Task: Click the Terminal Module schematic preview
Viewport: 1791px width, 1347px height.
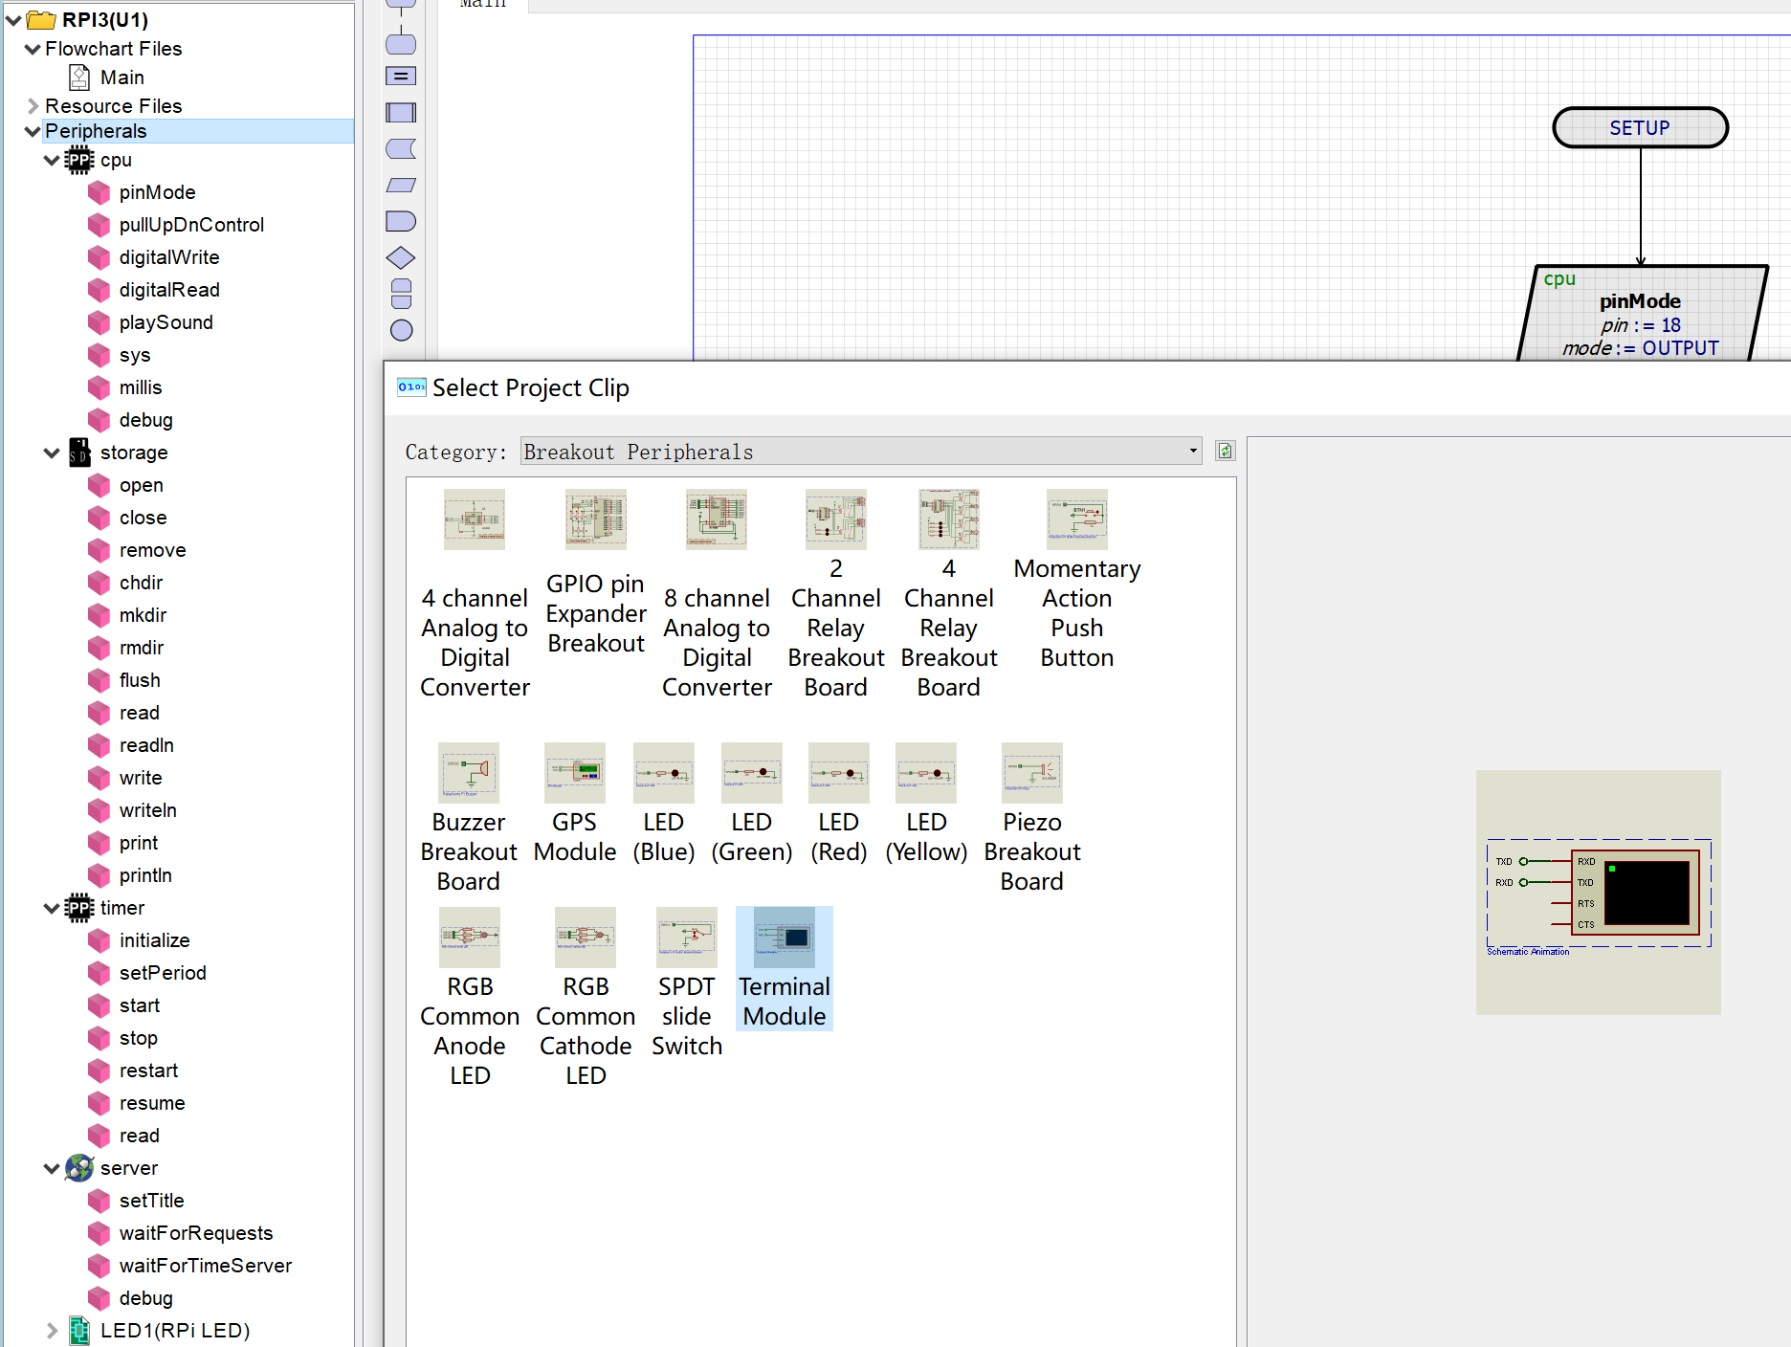Action: tap(1599, 893)
